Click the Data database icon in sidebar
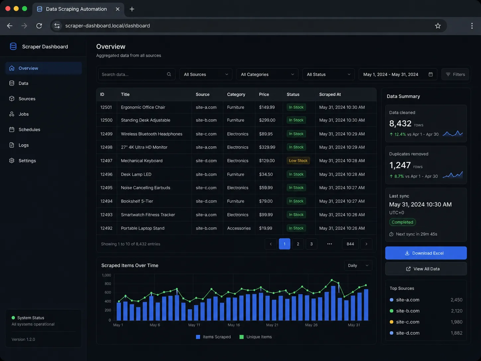This screenshot has height=361, width=481. (12, 83)
